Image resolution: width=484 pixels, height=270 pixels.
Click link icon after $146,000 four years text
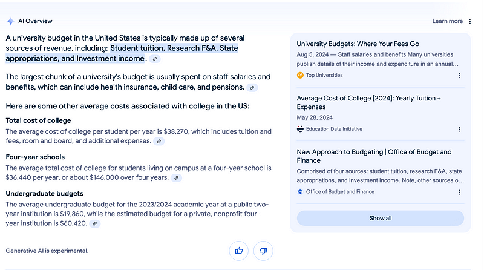point(176,178)
